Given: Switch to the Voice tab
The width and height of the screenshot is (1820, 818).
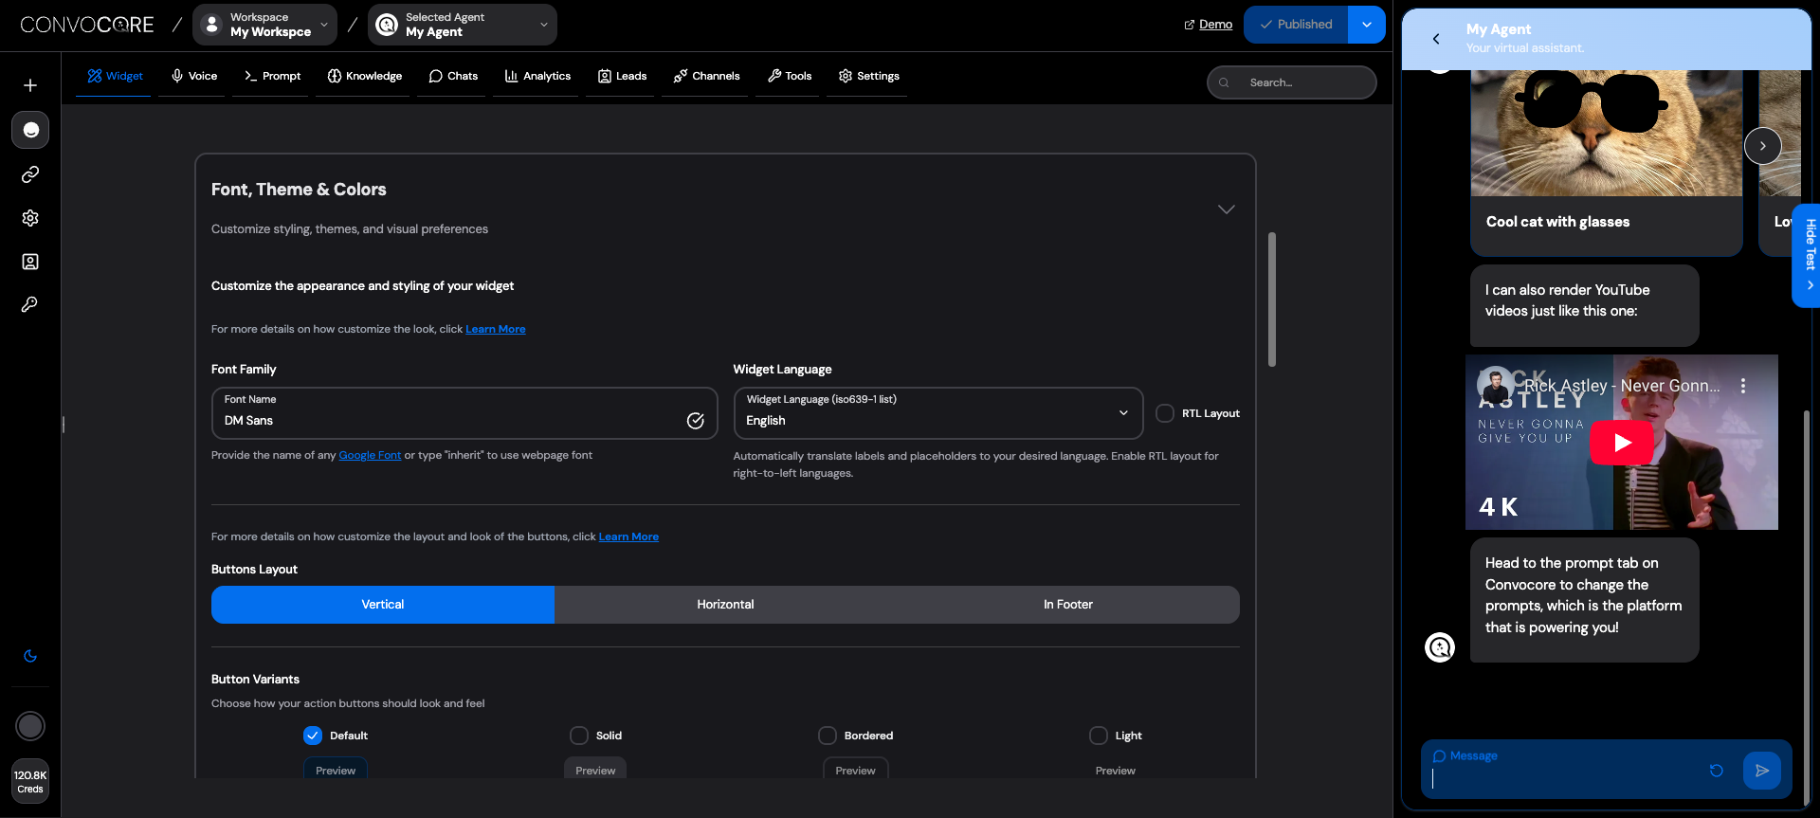Looking at the screenshot, I should [x=194, y=76].
